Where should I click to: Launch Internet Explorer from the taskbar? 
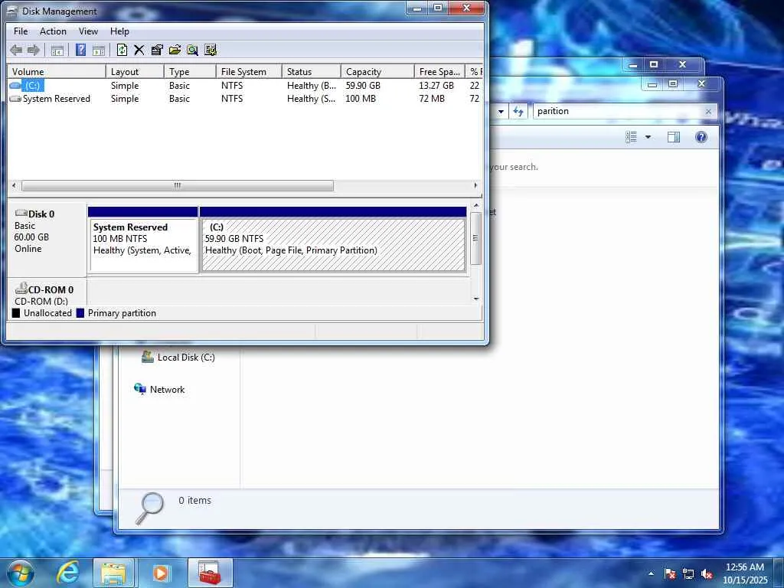pos(67,573)
